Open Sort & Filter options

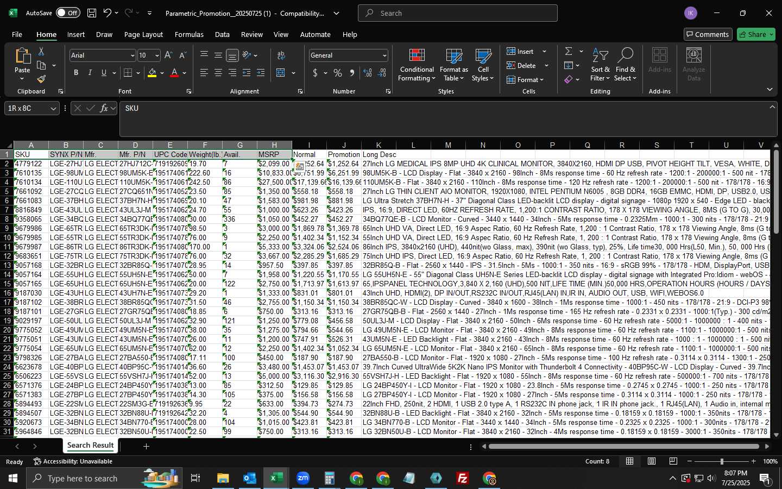(600, 65)
